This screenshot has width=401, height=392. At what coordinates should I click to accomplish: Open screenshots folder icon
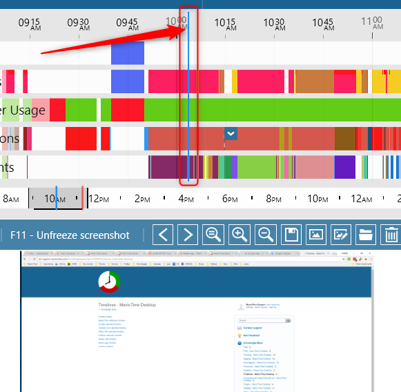tap(366, 235)
